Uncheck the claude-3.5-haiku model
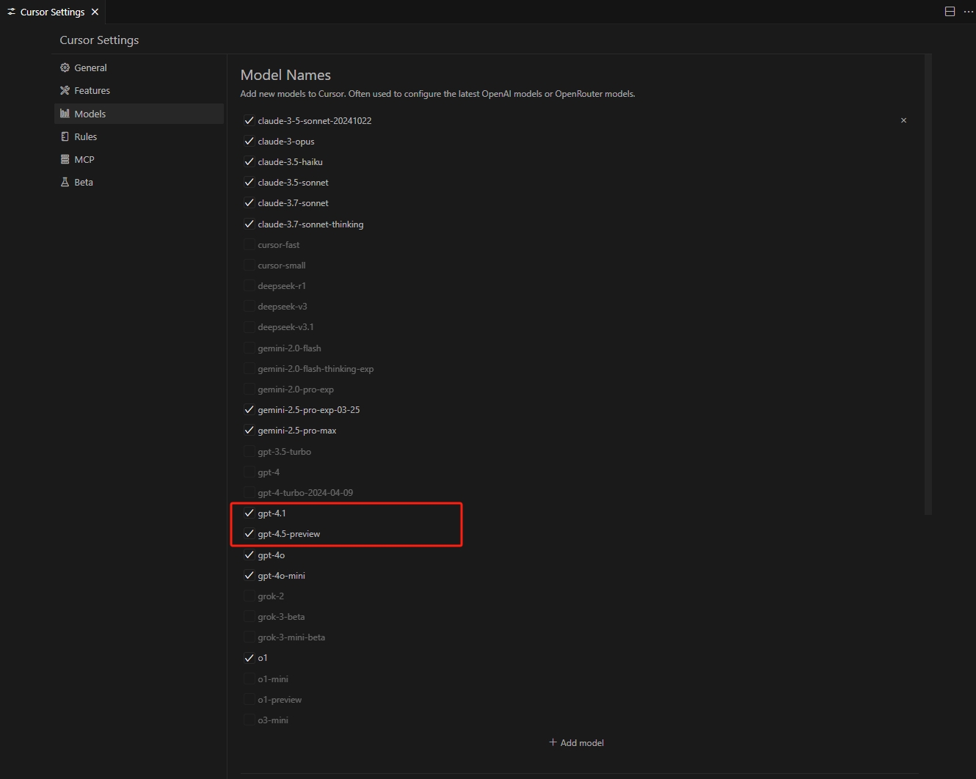Screen dimensions: 976x779 click(x=249, y=161)
